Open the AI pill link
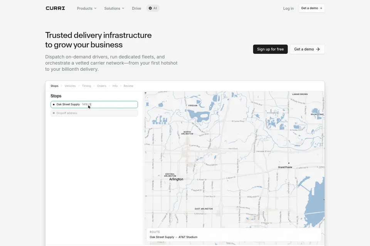370x246 pixels. click(153, 8)
